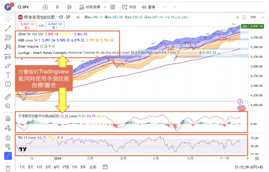Image resolution: width=269 pixels, height=172 pixels.
Task: Click the 6,047.14 buy 買入 button
Action: tap(55, 25)
